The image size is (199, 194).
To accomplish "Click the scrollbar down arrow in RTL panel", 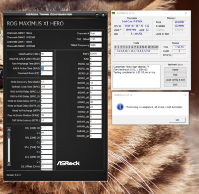I will (9, 164).
